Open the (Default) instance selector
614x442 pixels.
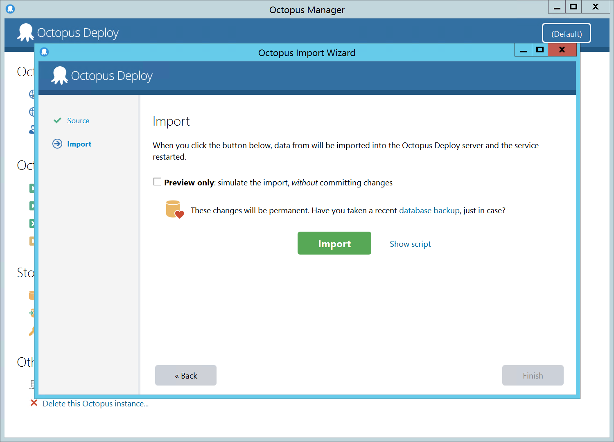[566, 34]
